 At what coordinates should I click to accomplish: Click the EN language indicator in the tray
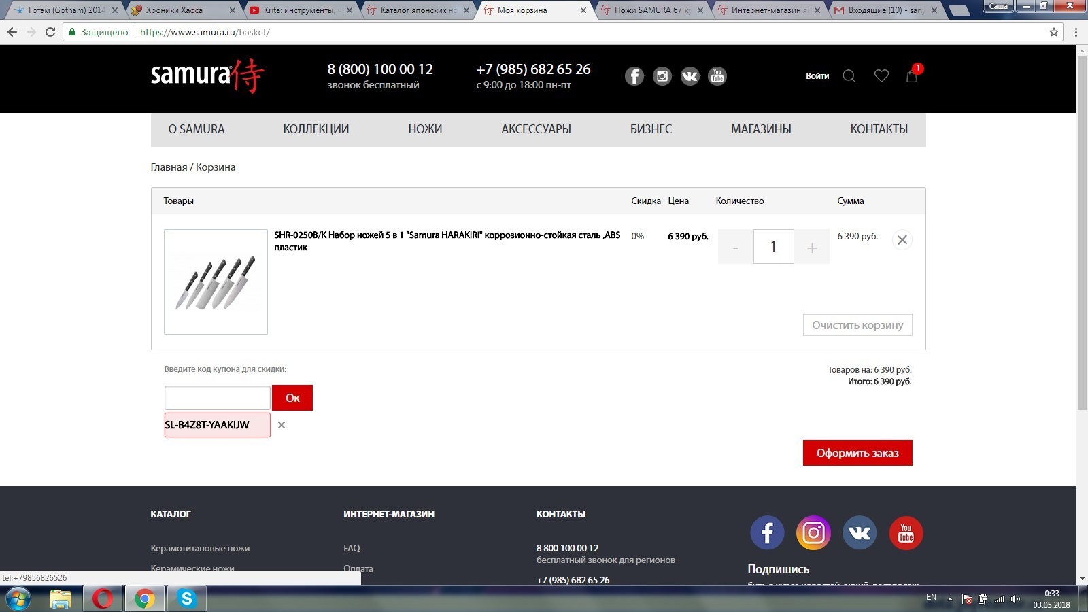(931, 597)
